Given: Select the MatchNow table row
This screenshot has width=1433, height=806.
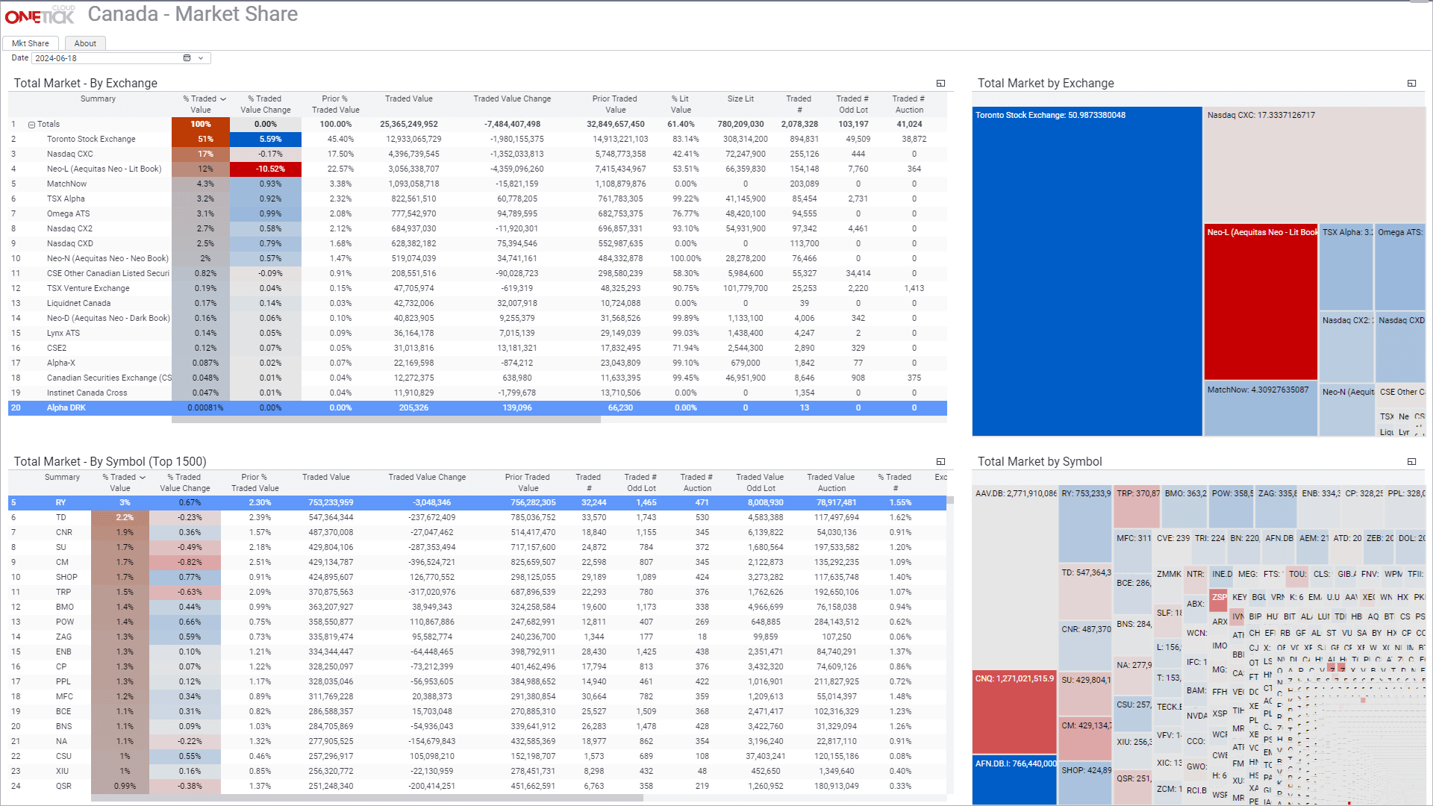Looking at the screenshot, I should pos(478,184).
